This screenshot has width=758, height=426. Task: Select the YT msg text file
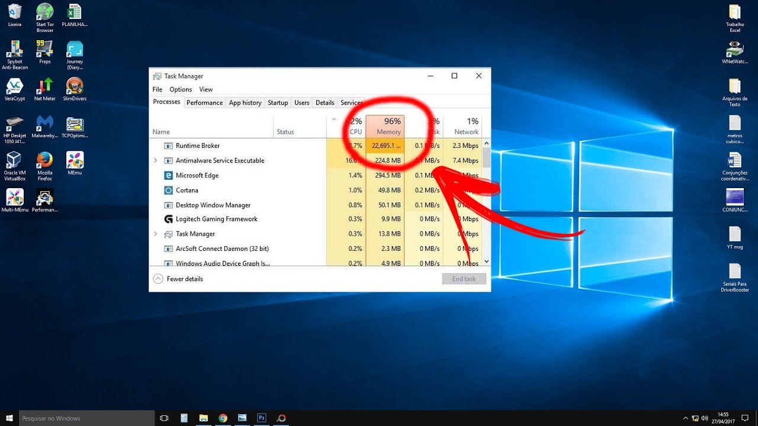coord(734,238)
